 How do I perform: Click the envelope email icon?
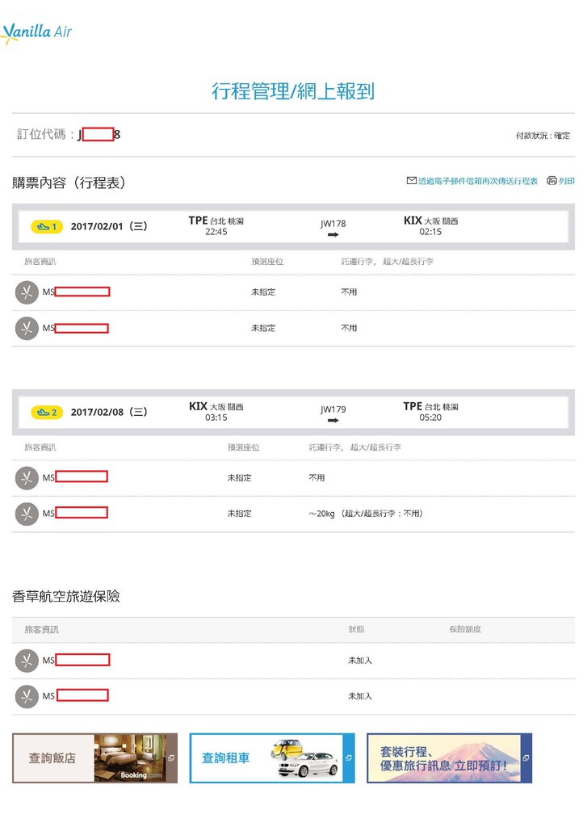coord(411,181)
